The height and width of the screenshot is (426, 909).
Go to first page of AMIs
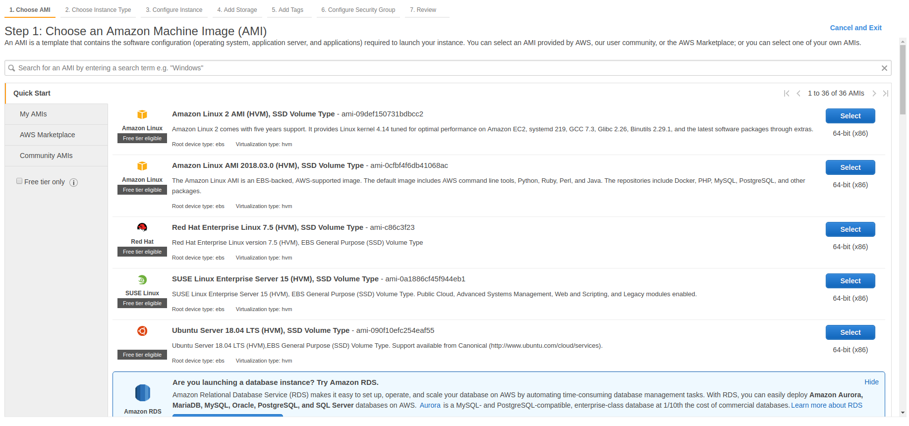[x=787, y=93]
